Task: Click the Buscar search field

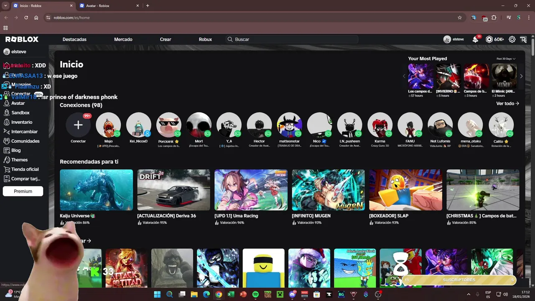Action: 292,39
